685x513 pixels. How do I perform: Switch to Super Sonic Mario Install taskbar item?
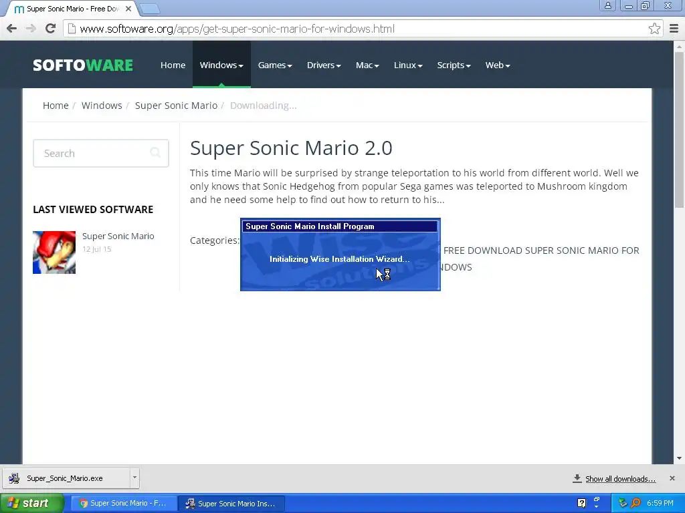pyautogui.click(x=232, y=503)
